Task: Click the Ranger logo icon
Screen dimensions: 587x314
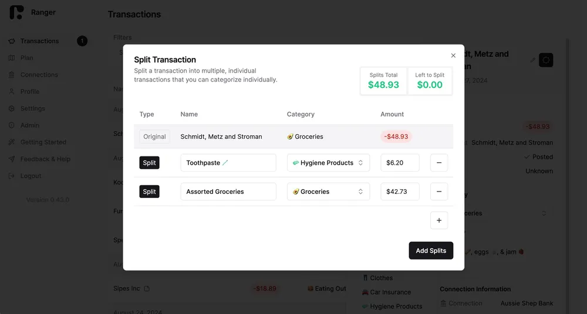Action: tap(16, 12)
